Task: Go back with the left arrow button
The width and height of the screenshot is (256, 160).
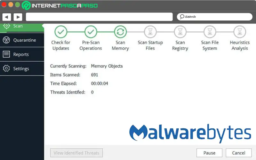Action: [x=7, y=17]
